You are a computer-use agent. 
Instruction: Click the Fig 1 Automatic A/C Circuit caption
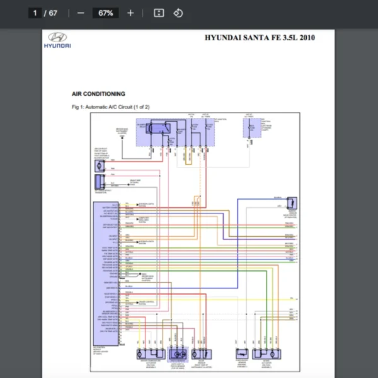point(110,107)
